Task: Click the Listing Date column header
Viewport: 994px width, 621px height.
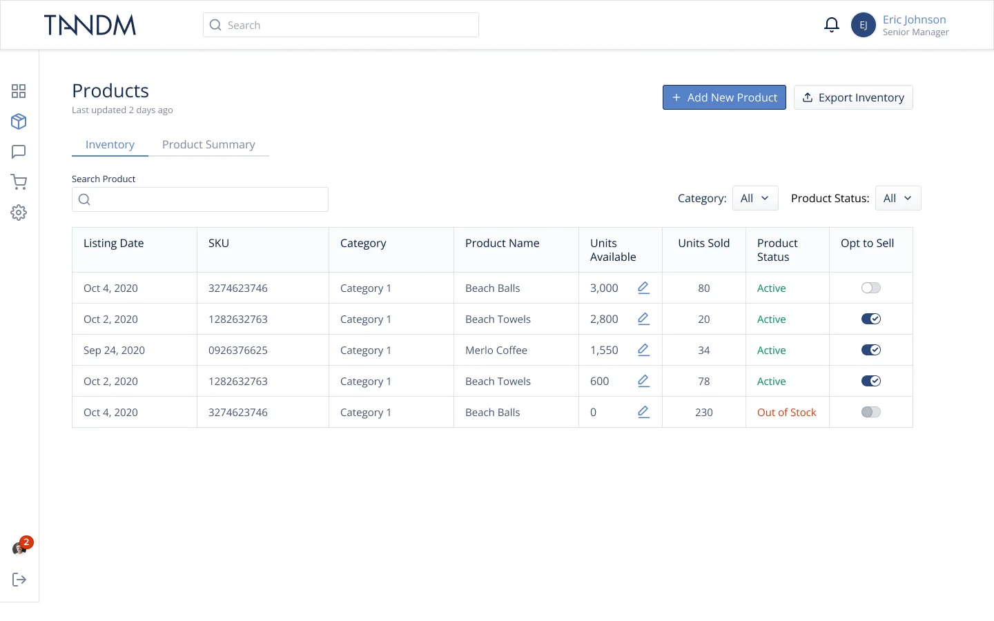Action: (135, 250)
